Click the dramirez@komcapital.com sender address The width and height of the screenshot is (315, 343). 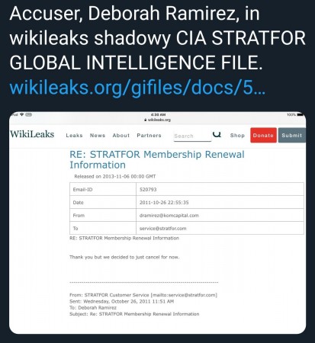169,216
